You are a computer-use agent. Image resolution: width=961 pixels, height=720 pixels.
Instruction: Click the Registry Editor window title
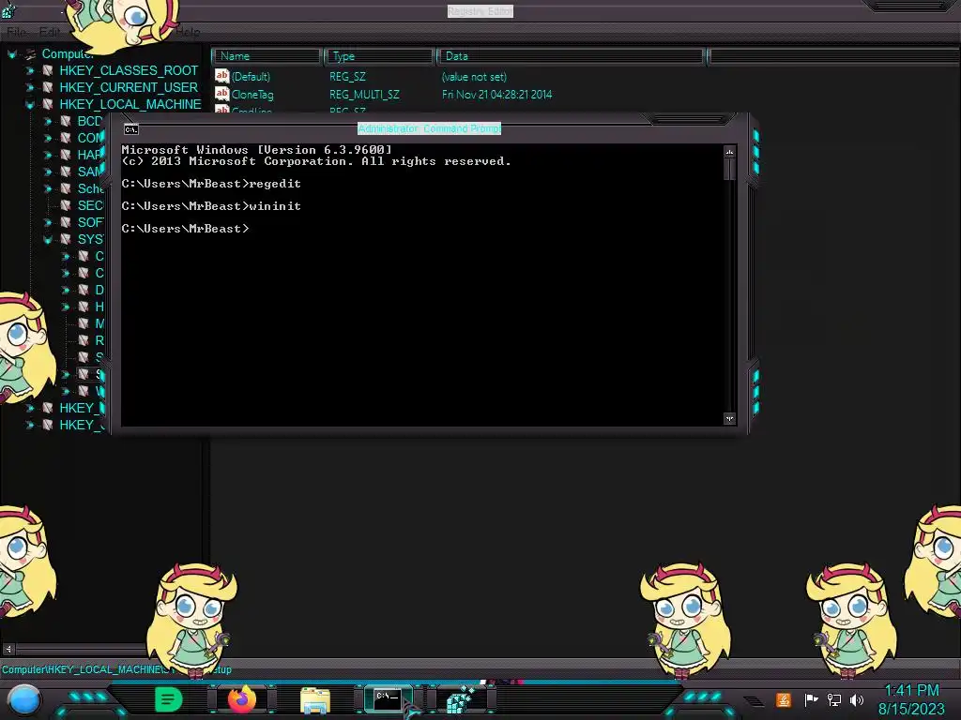480,11
